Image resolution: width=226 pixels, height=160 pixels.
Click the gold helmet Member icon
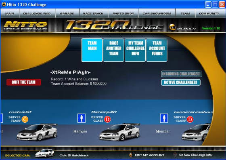pyautogui.click(x=172, y=27)
